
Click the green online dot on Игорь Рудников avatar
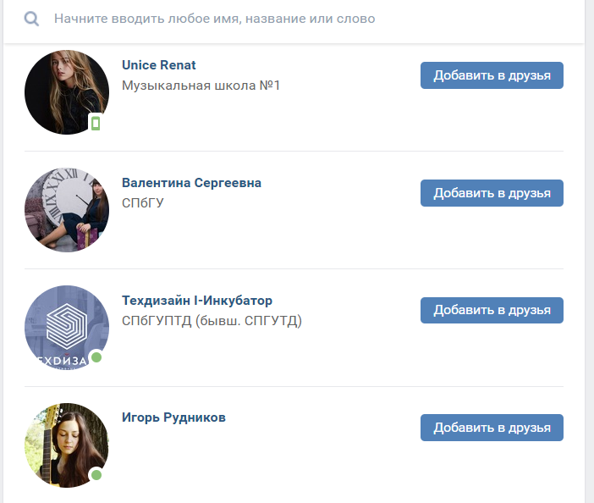tap(96, 474)
